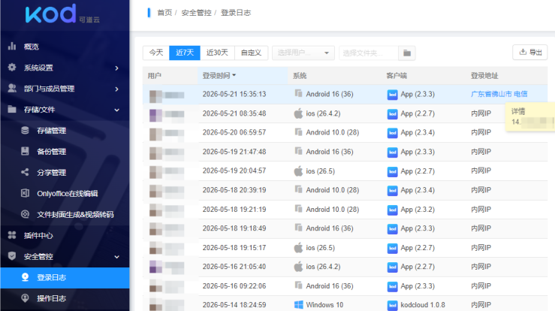Click the 插件中心 grid icon
This screenshot has height=311, width=555.
coord(12,235)
